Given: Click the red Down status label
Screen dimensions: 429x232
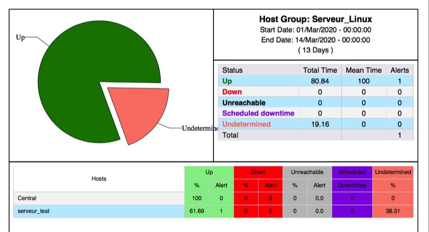Looking at the screenshot, I should pyautogui.click(x=232, y=92).
